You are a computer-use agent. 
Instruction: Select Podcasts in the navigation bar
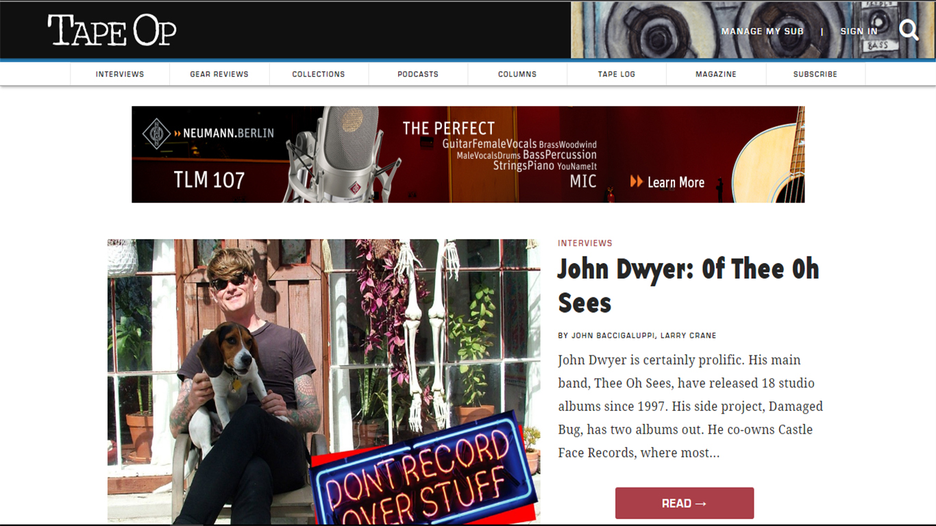(418, 74)
